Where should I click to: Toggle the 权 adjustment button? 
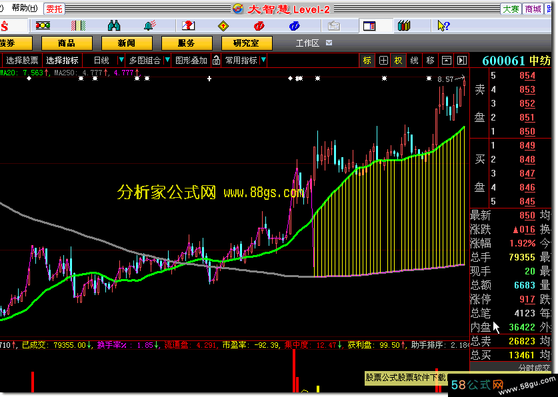[399, 60]
